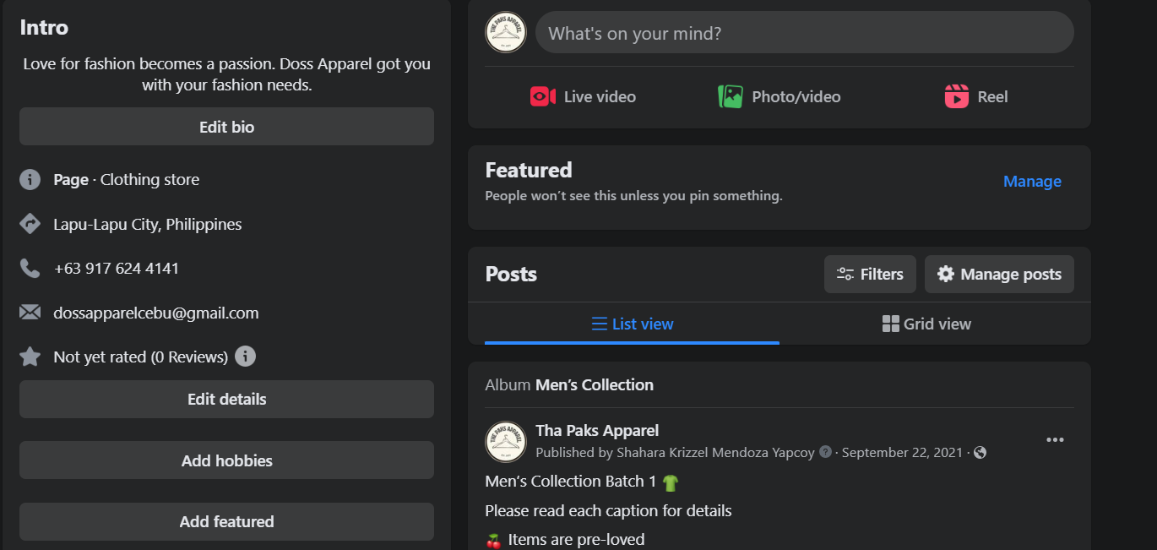Click the Add hobbies button
Viewport: 1157px width, 550px height.
(226, 460)
